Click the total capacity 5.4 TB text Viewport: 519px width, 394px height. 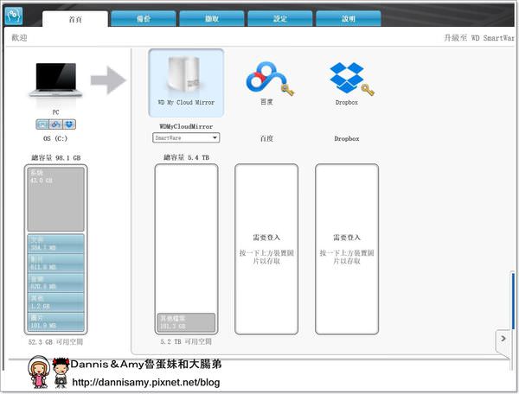[x=186, y=157]
